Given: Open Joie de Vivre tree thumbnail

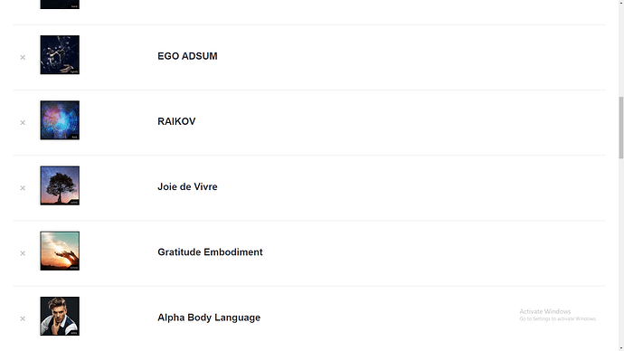Looking at the screenshot, I should [60, 185].
